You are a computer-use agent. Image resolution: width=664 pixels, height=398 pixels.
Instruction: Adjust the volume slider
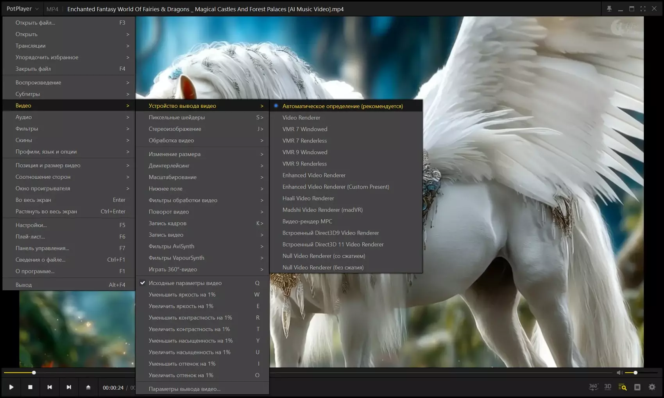(635, 373)
